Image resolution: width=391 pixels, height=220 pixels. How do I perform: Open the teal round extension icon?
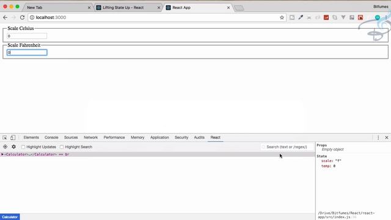coord(378,18)
